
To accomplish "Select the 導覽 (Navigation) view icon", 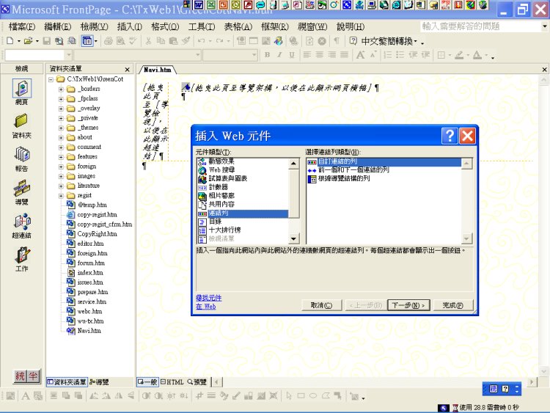I will (21, 191).
